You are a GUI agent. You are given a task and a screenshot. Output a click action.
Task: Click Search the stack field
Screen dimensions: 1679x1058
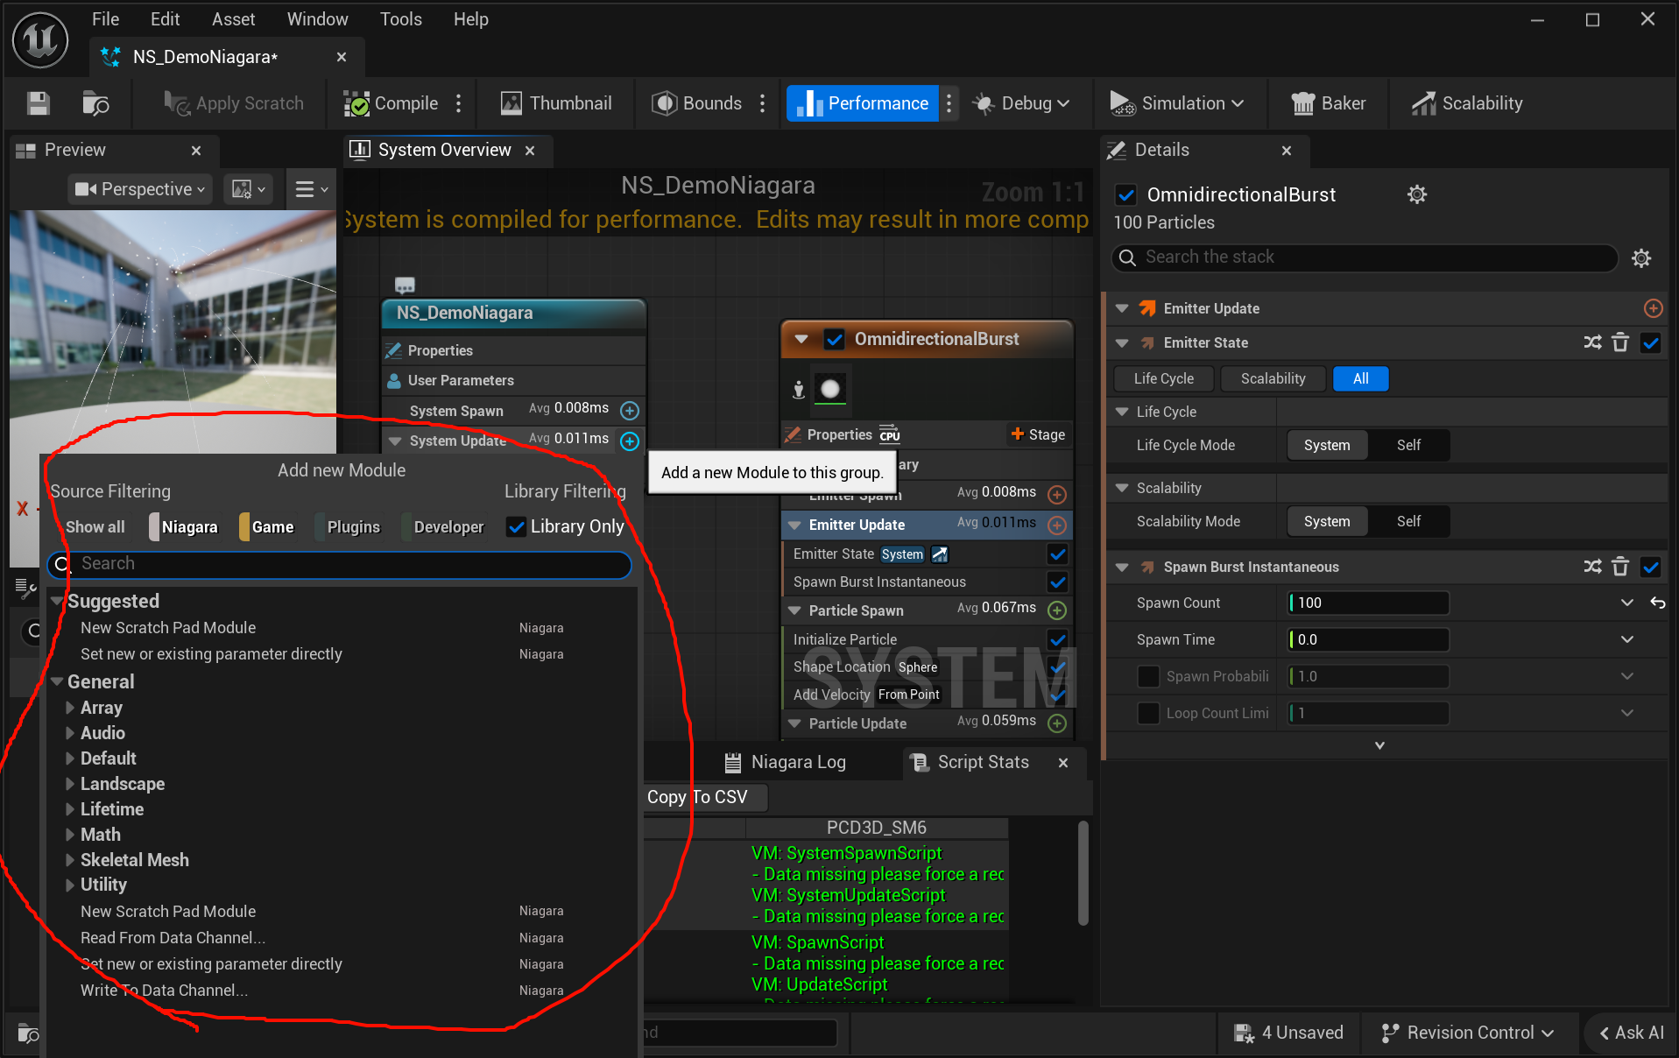(x=1365, y=257)
